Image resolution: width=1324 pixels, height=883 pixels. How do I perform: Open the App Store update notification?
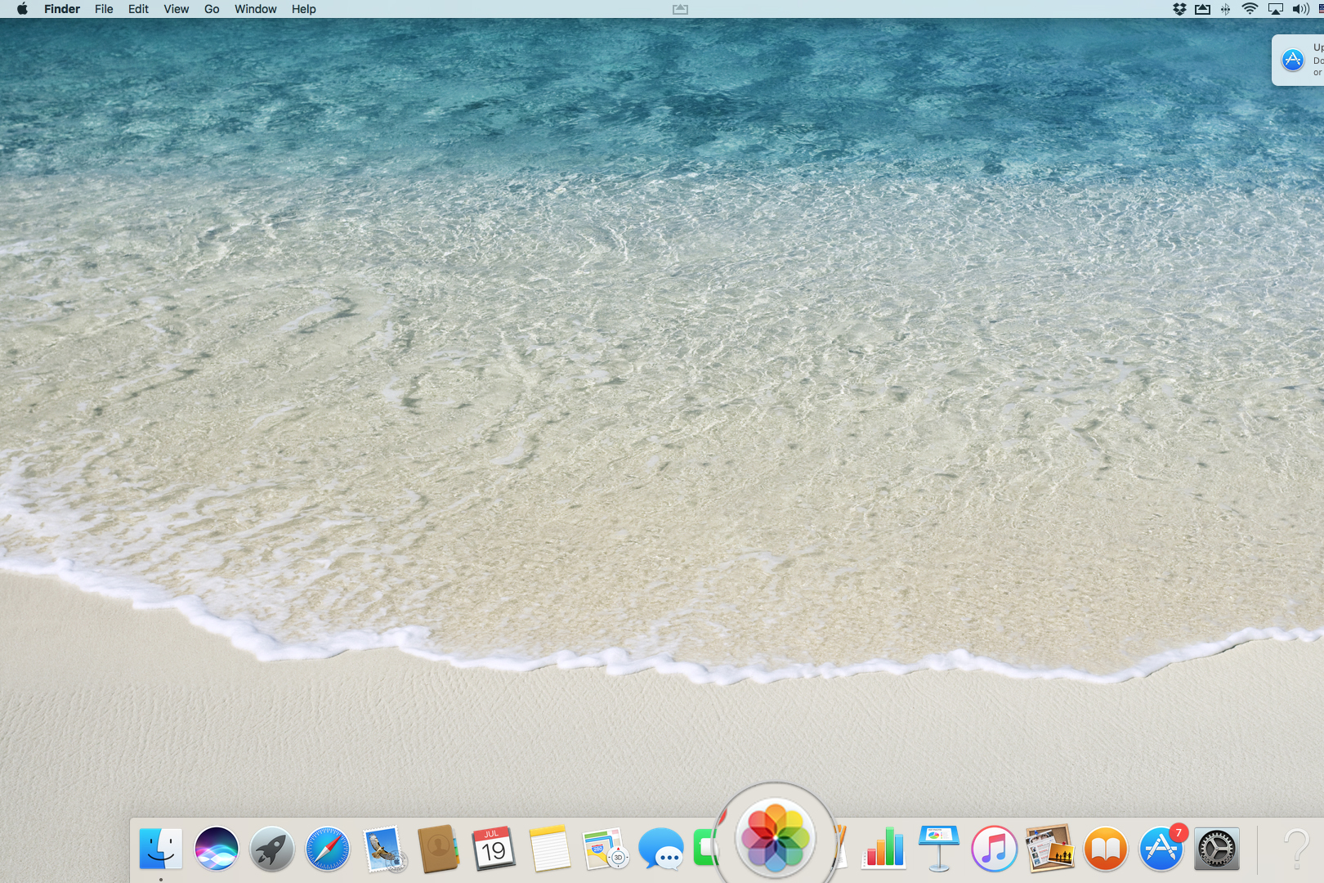[x=1298, y=60]
